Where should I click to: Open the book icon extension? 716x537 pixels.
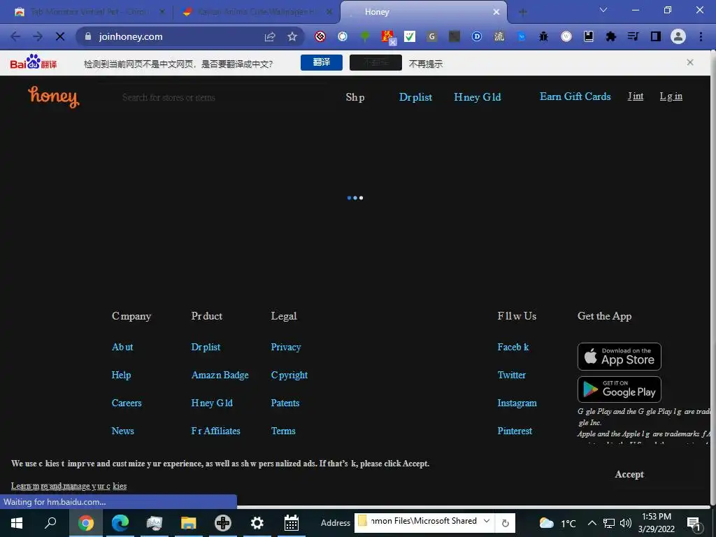(589, 36)
